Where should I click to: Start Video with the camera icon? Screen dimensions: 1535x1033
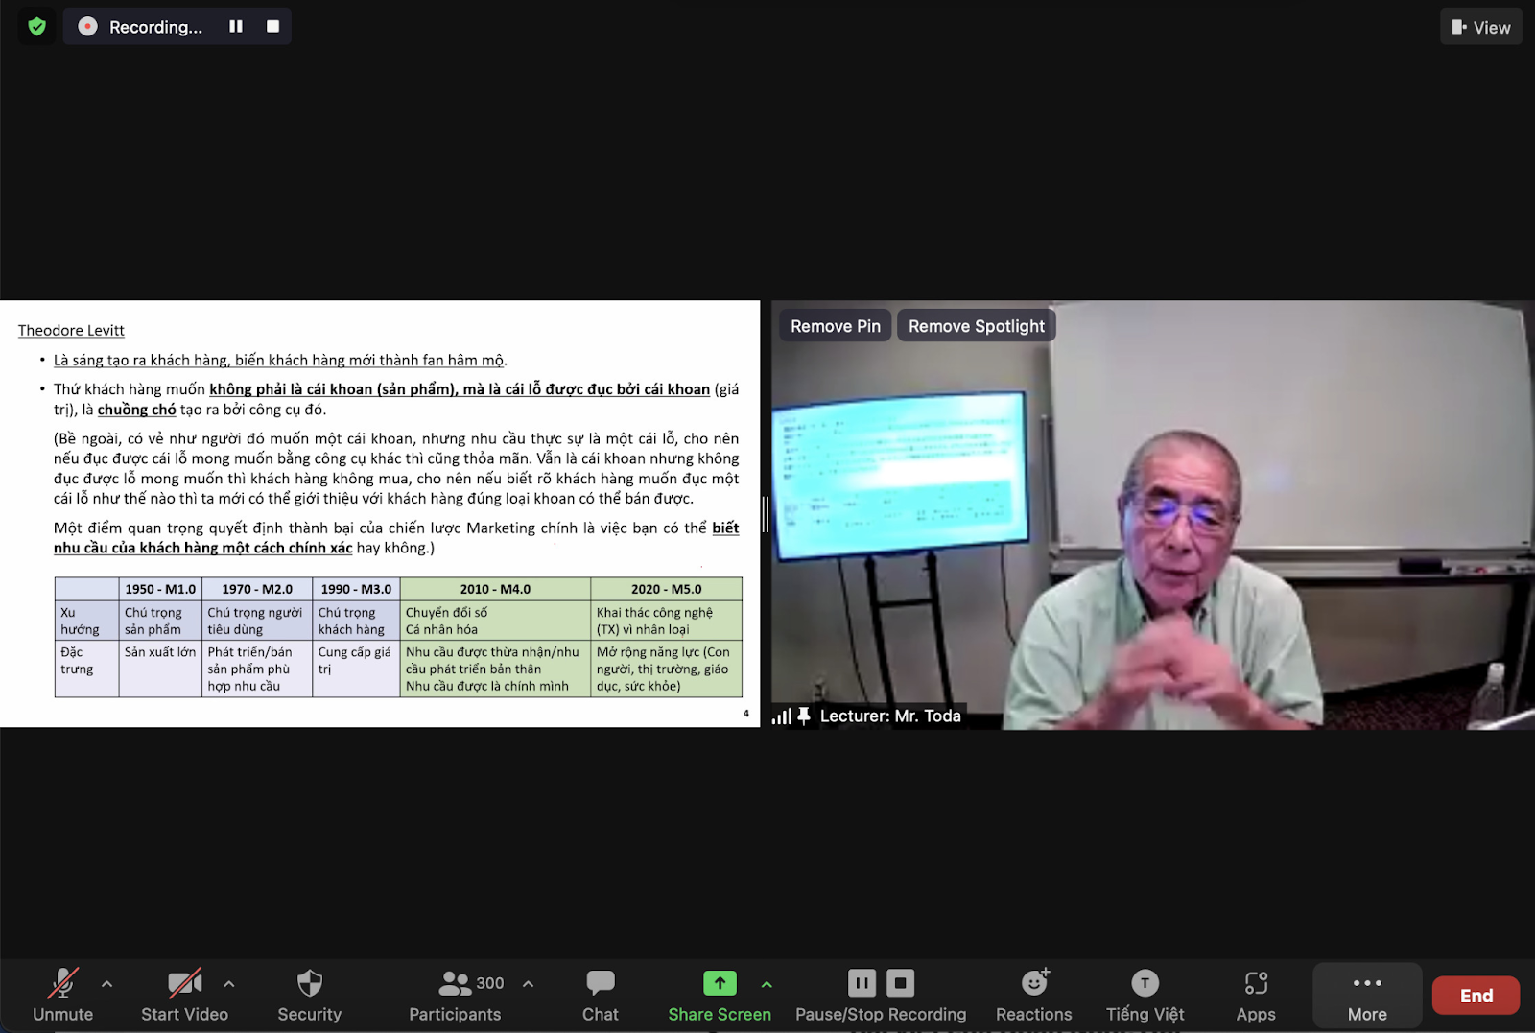184,996
